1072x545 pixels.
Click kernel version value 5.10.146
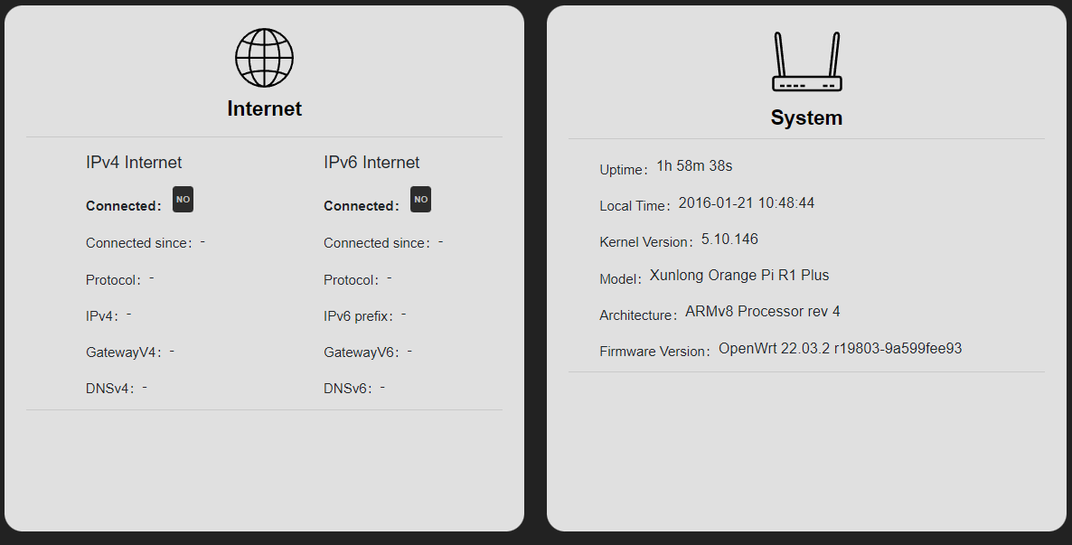[x=729, y=240]
